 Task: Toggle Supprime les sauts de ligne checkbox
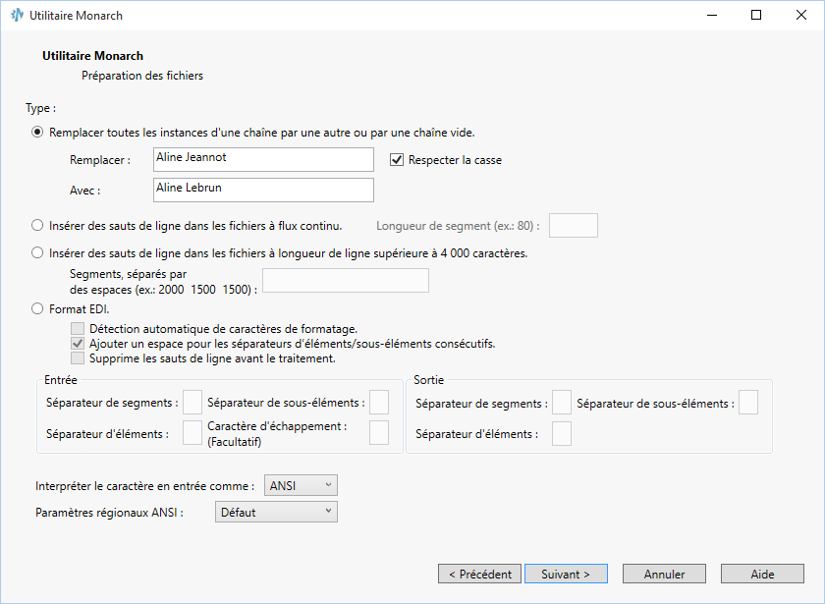[78, 358]
